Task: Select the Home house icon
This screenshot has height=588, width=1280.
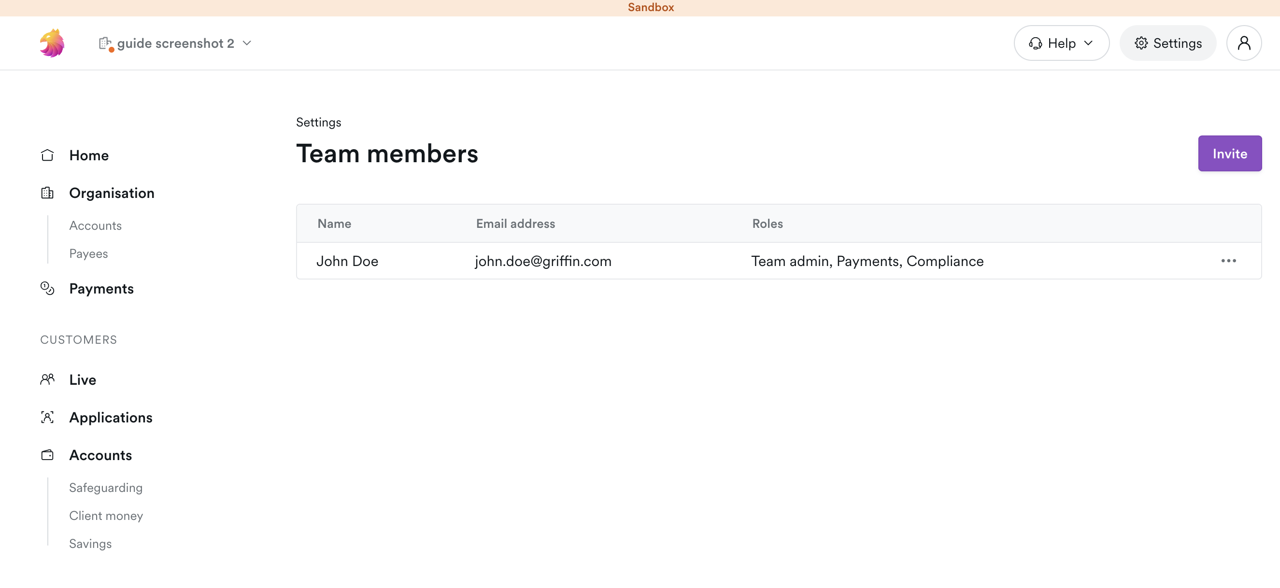Action: click(x=47, y=155)
